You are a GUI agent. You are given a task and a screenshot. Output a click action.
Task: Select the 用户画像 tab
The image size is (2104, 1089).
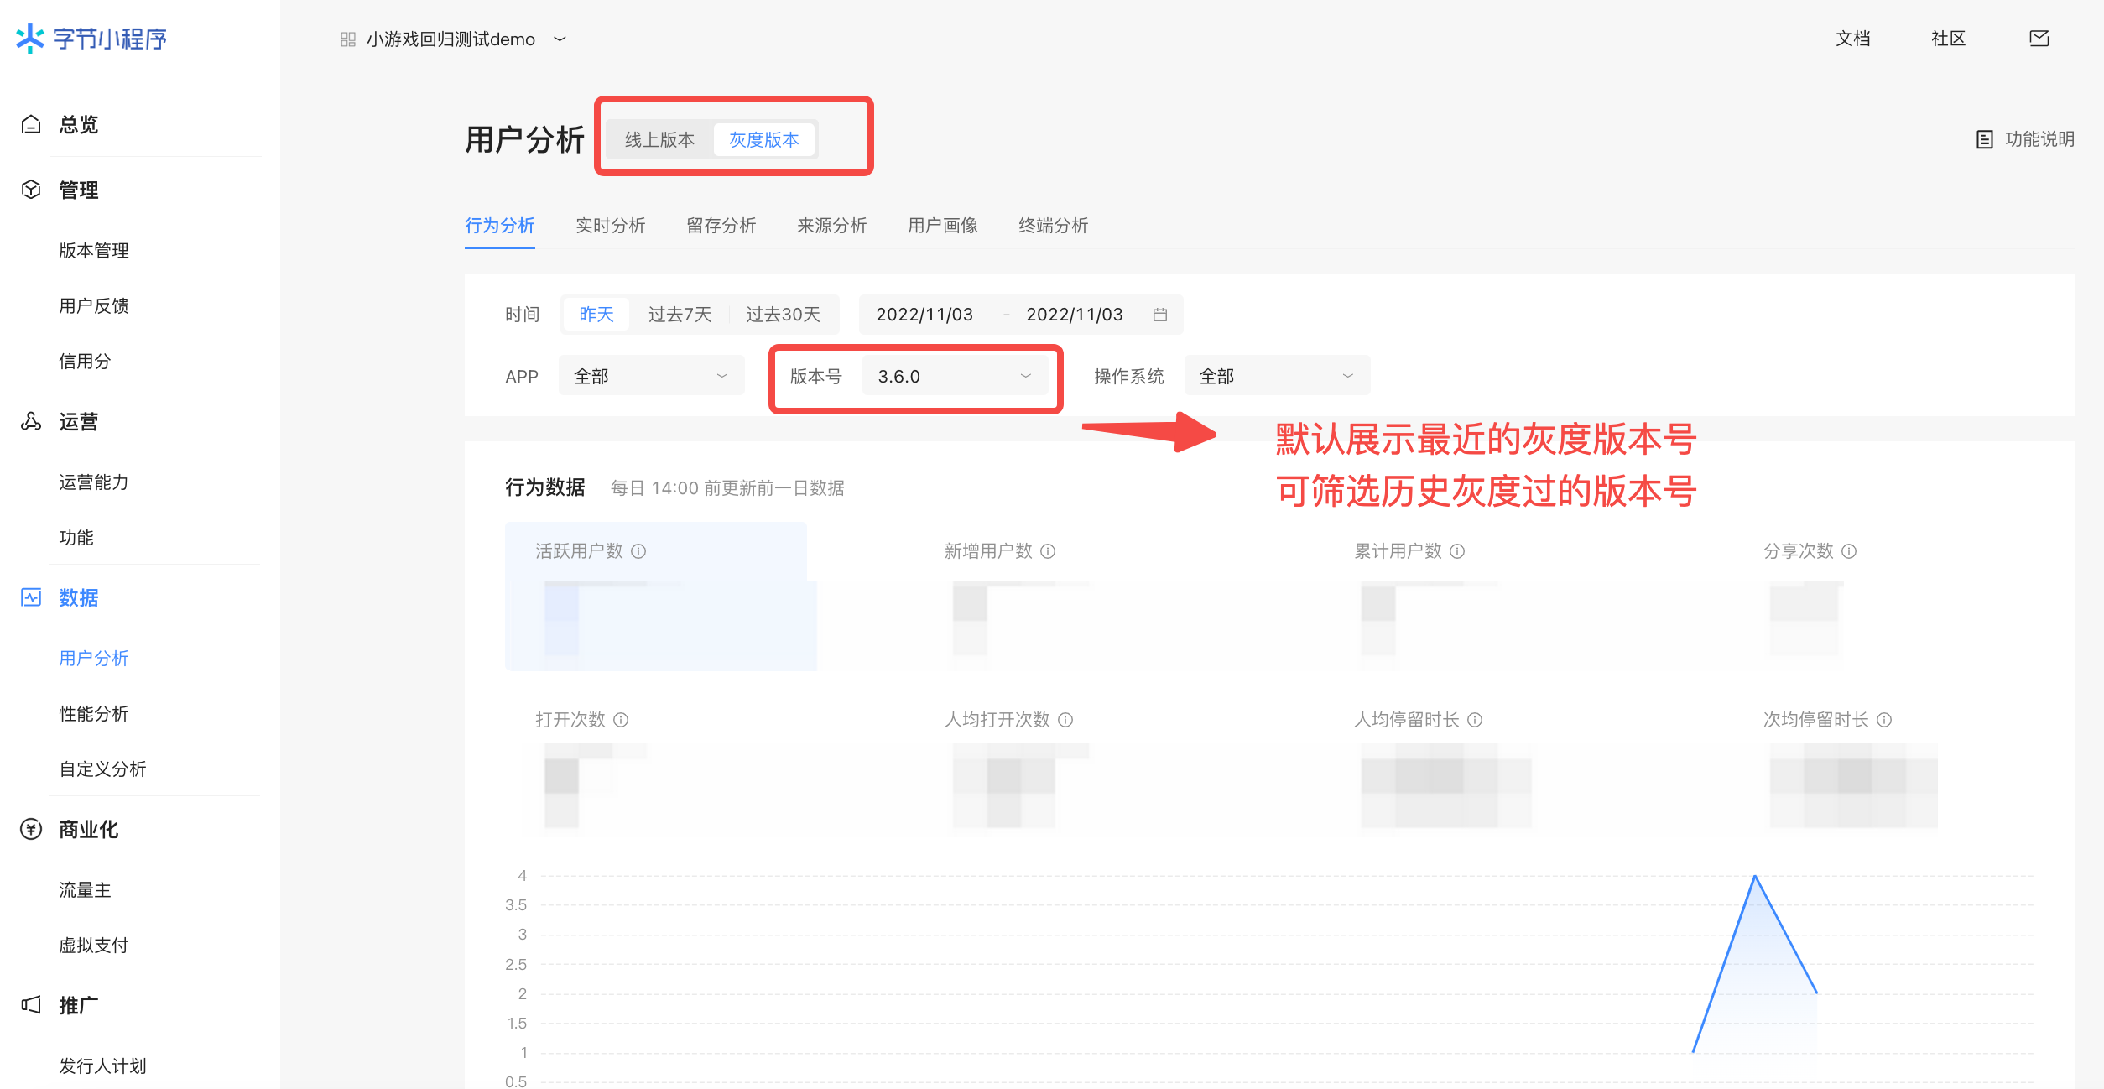click(943, 225)
